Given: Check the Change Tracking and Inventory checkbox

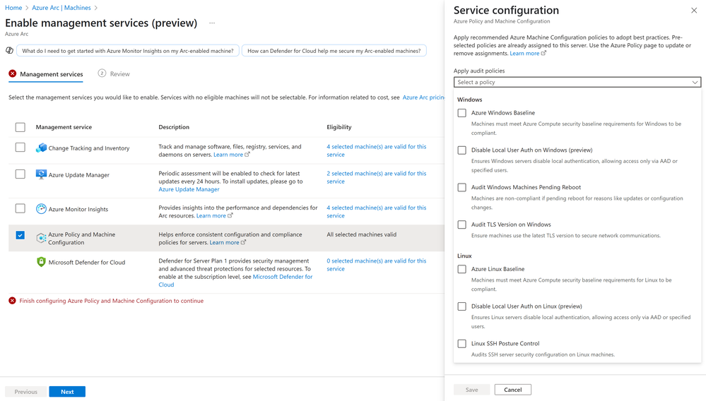Looking at the screenshot, I should [x=20, y=147].
